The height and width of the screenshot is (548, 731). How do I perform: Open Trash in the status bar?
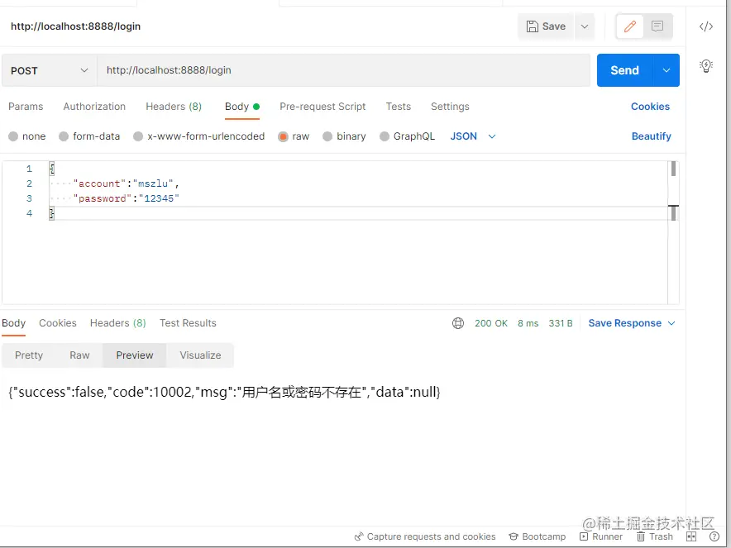(x=655, y=536)
